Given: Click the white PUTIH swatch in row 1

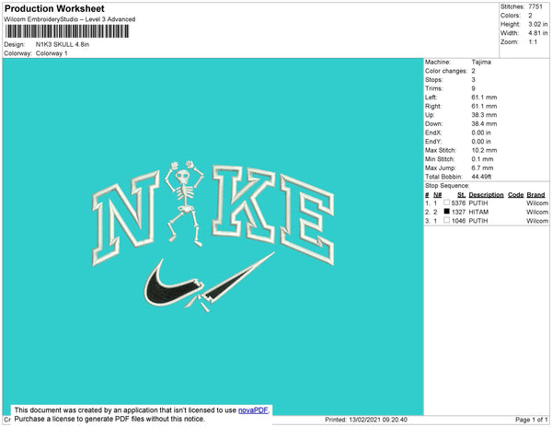Looking at the screenshot, I should click(447, 203).
